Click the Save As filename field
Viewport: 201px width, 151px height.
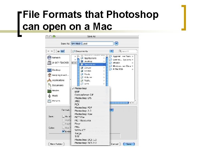(92, 44)
